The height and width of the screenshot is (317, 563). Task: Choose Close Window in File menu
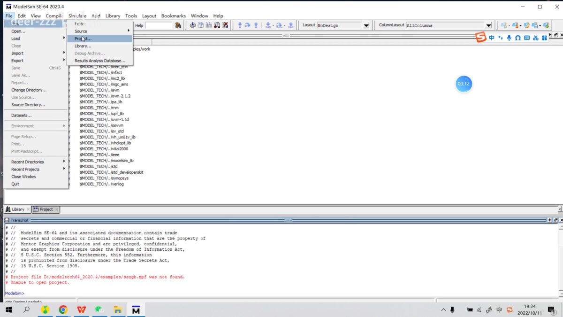coord(36,177)
